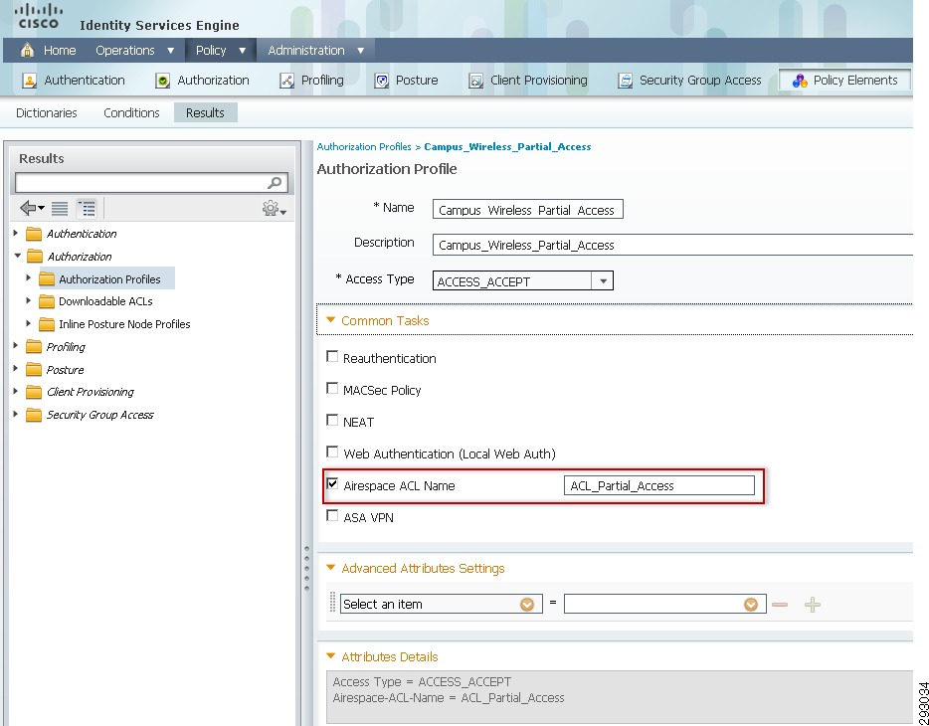Viewport: 929px width, 726px height.
Task: Click the Client Provisioning folder icon in tree
Action: [35, 392]
